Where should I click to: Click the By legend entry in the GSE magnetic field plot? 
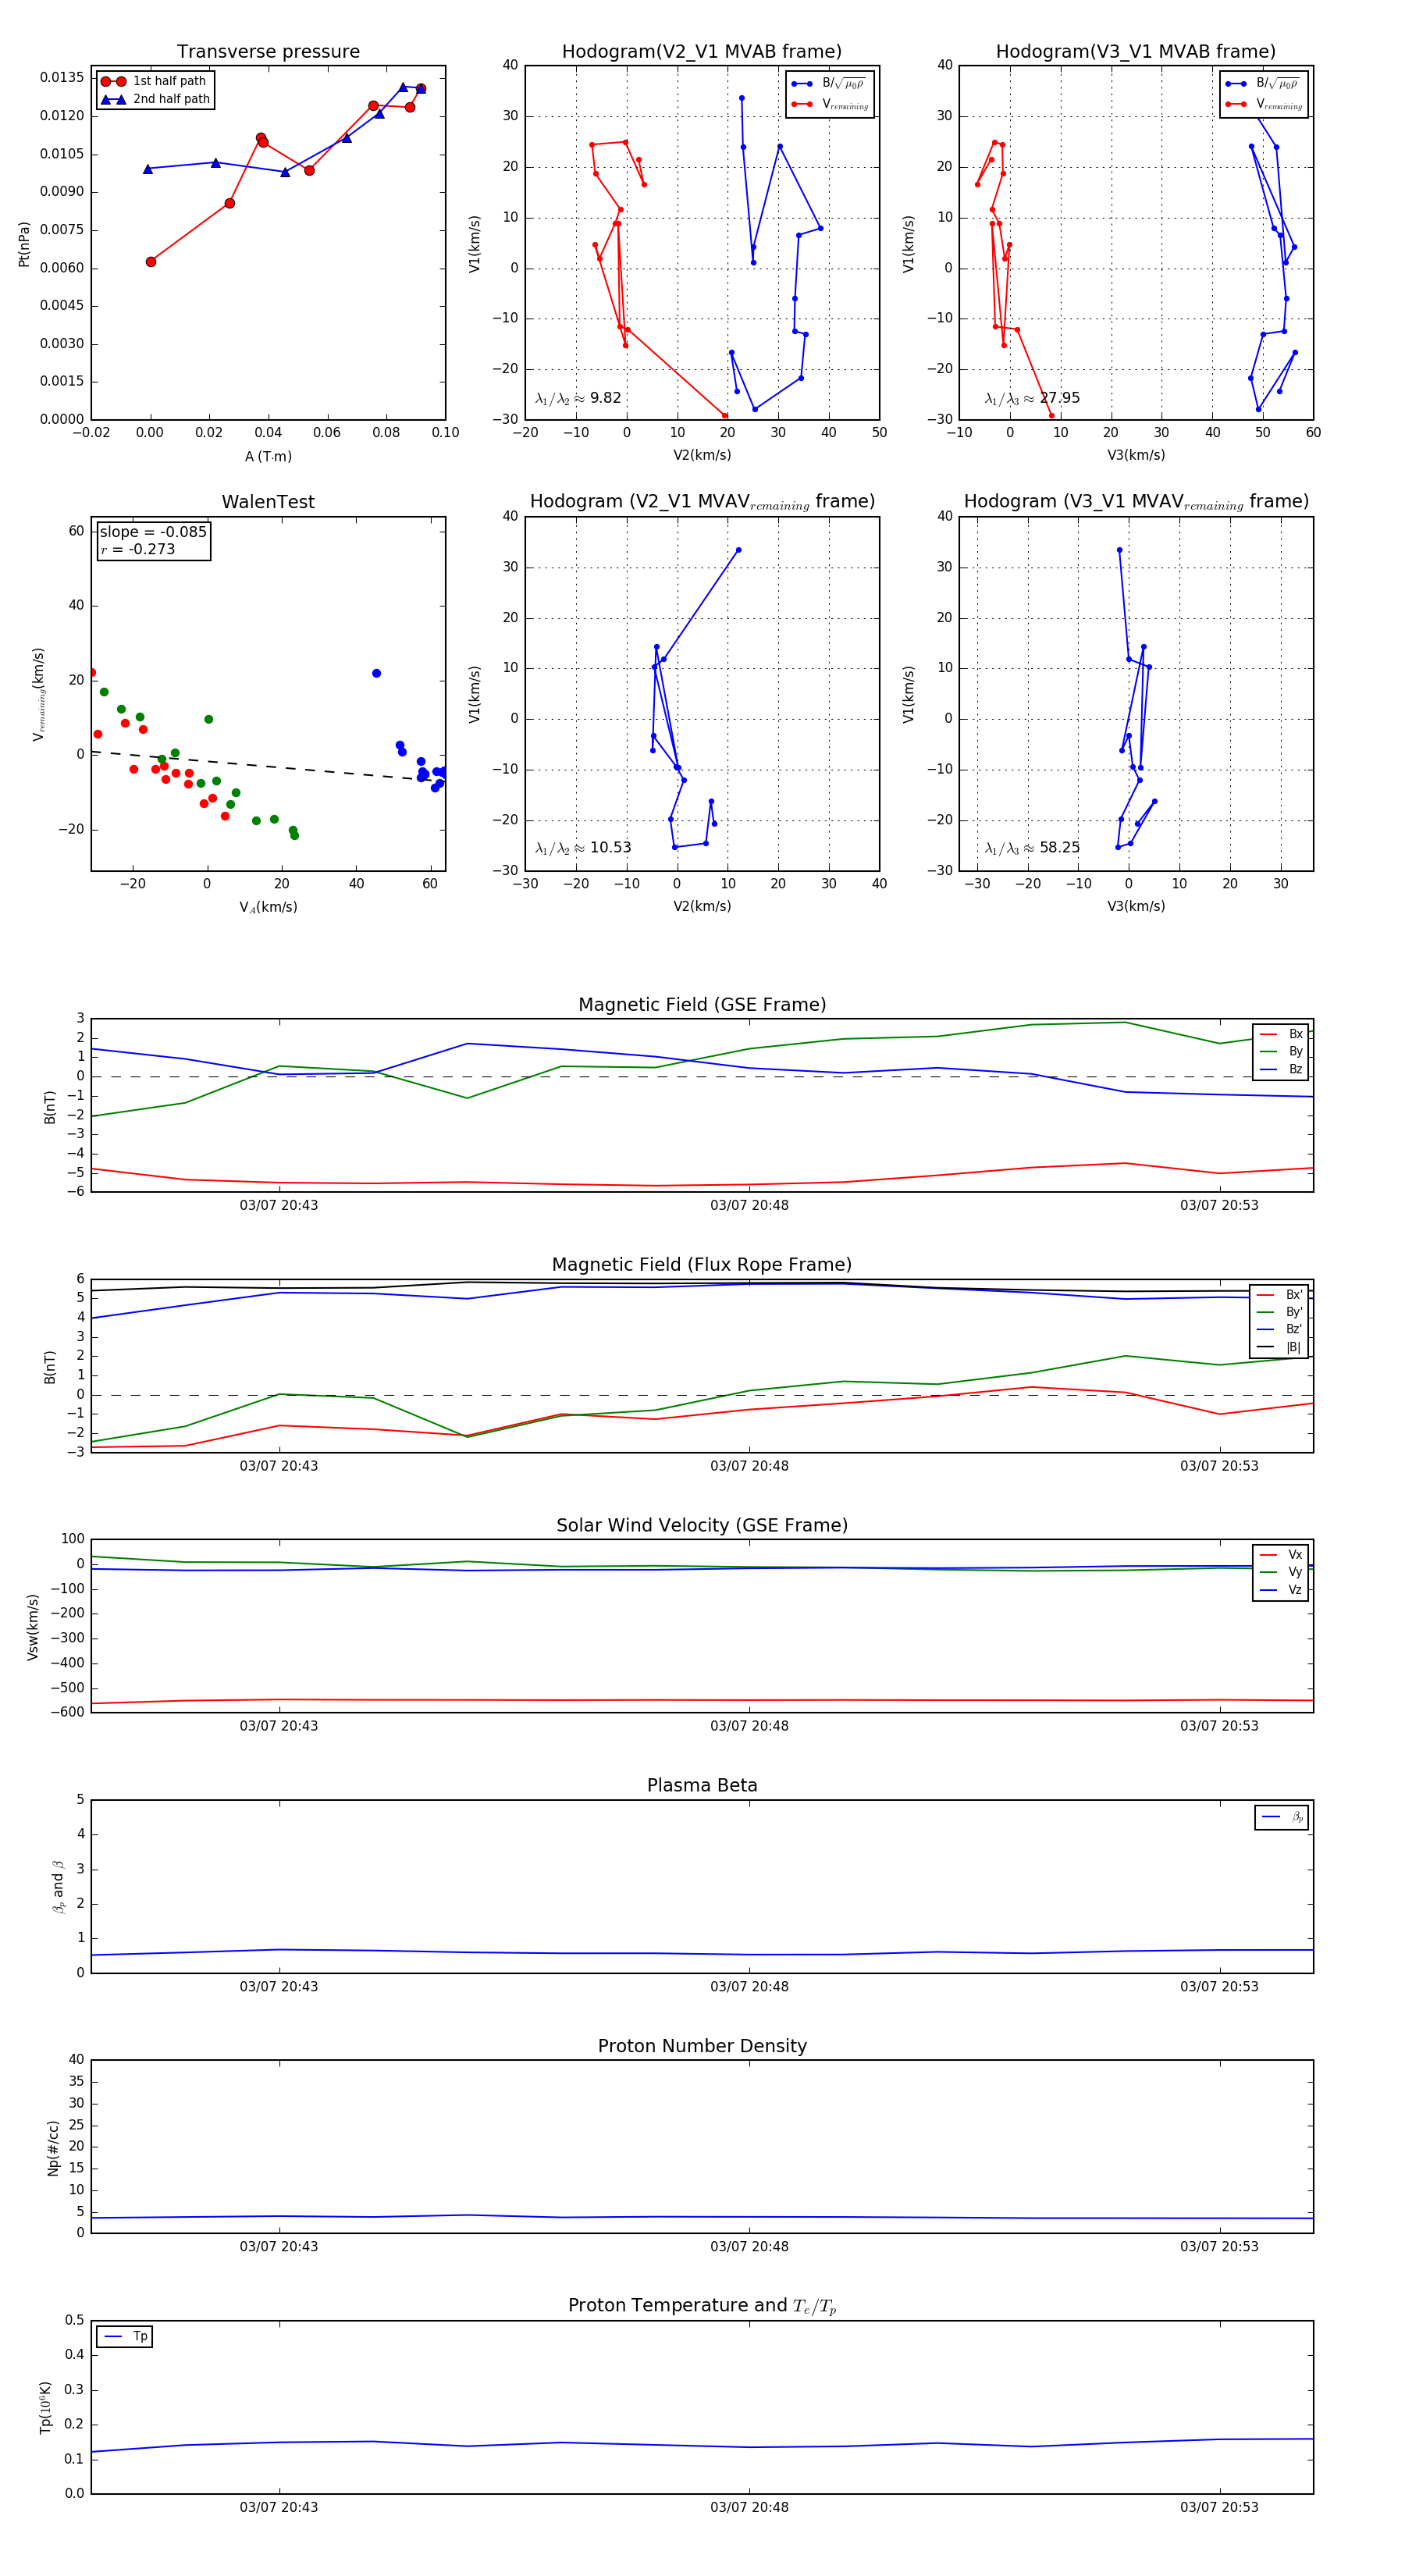click(x=1281, y=1052)
